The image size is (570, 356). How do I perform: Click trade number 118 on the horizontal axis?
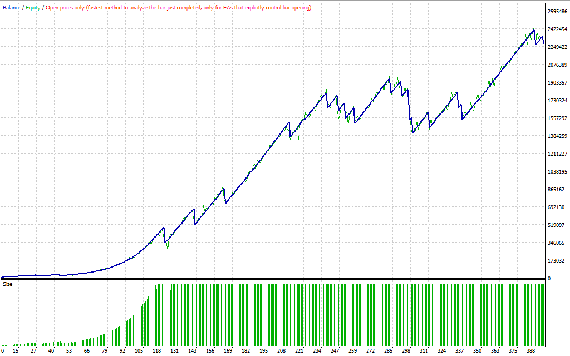click(x=158, y=351)
